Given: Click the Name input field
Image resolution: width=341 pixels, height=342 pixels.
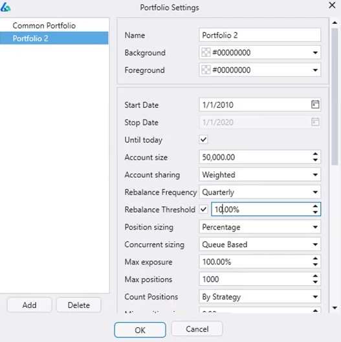Looking at the screenshot, I should [259, 35].
